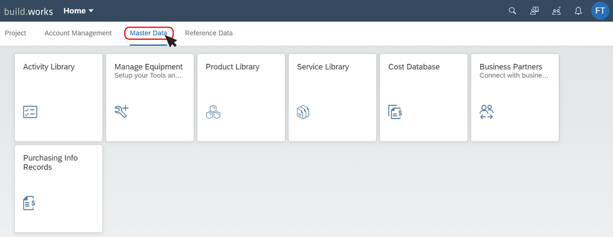Open the Service Library tile title
The height and width of the screenshot is (237, 613).
click(323, 67)
